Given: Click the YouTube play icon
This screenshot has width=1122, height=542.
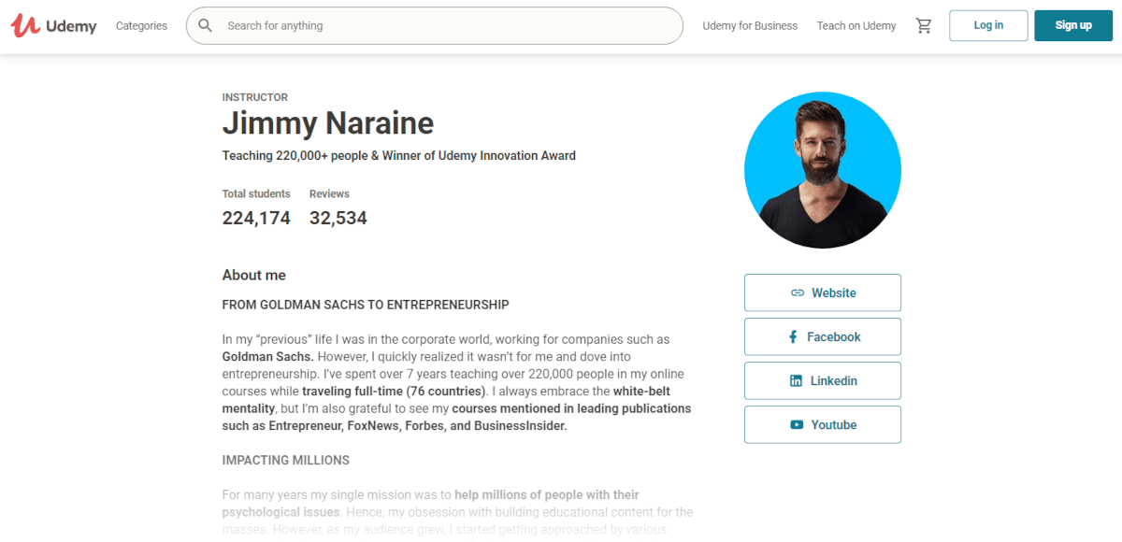Looking at the screenshot, I should pos(797,424).
